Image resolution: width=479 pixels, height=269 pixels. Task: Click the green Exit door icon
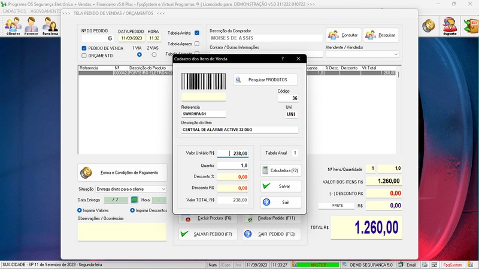(x=469, y=26)
